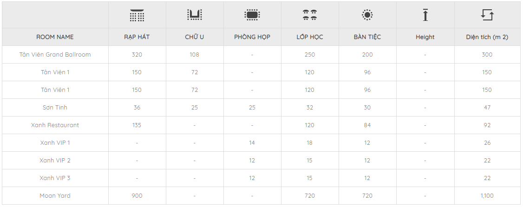Select the Moan Yard room name
The image size is (523, 207).
pyautogui.click(x=55, y=196)
